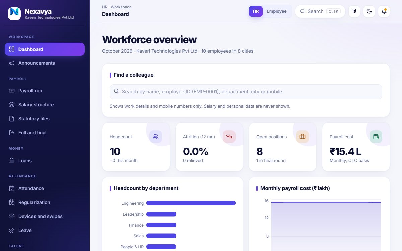Click the Regularization calendar-clock icon
The height and width of the screenshot is (251, 402).
12,202
